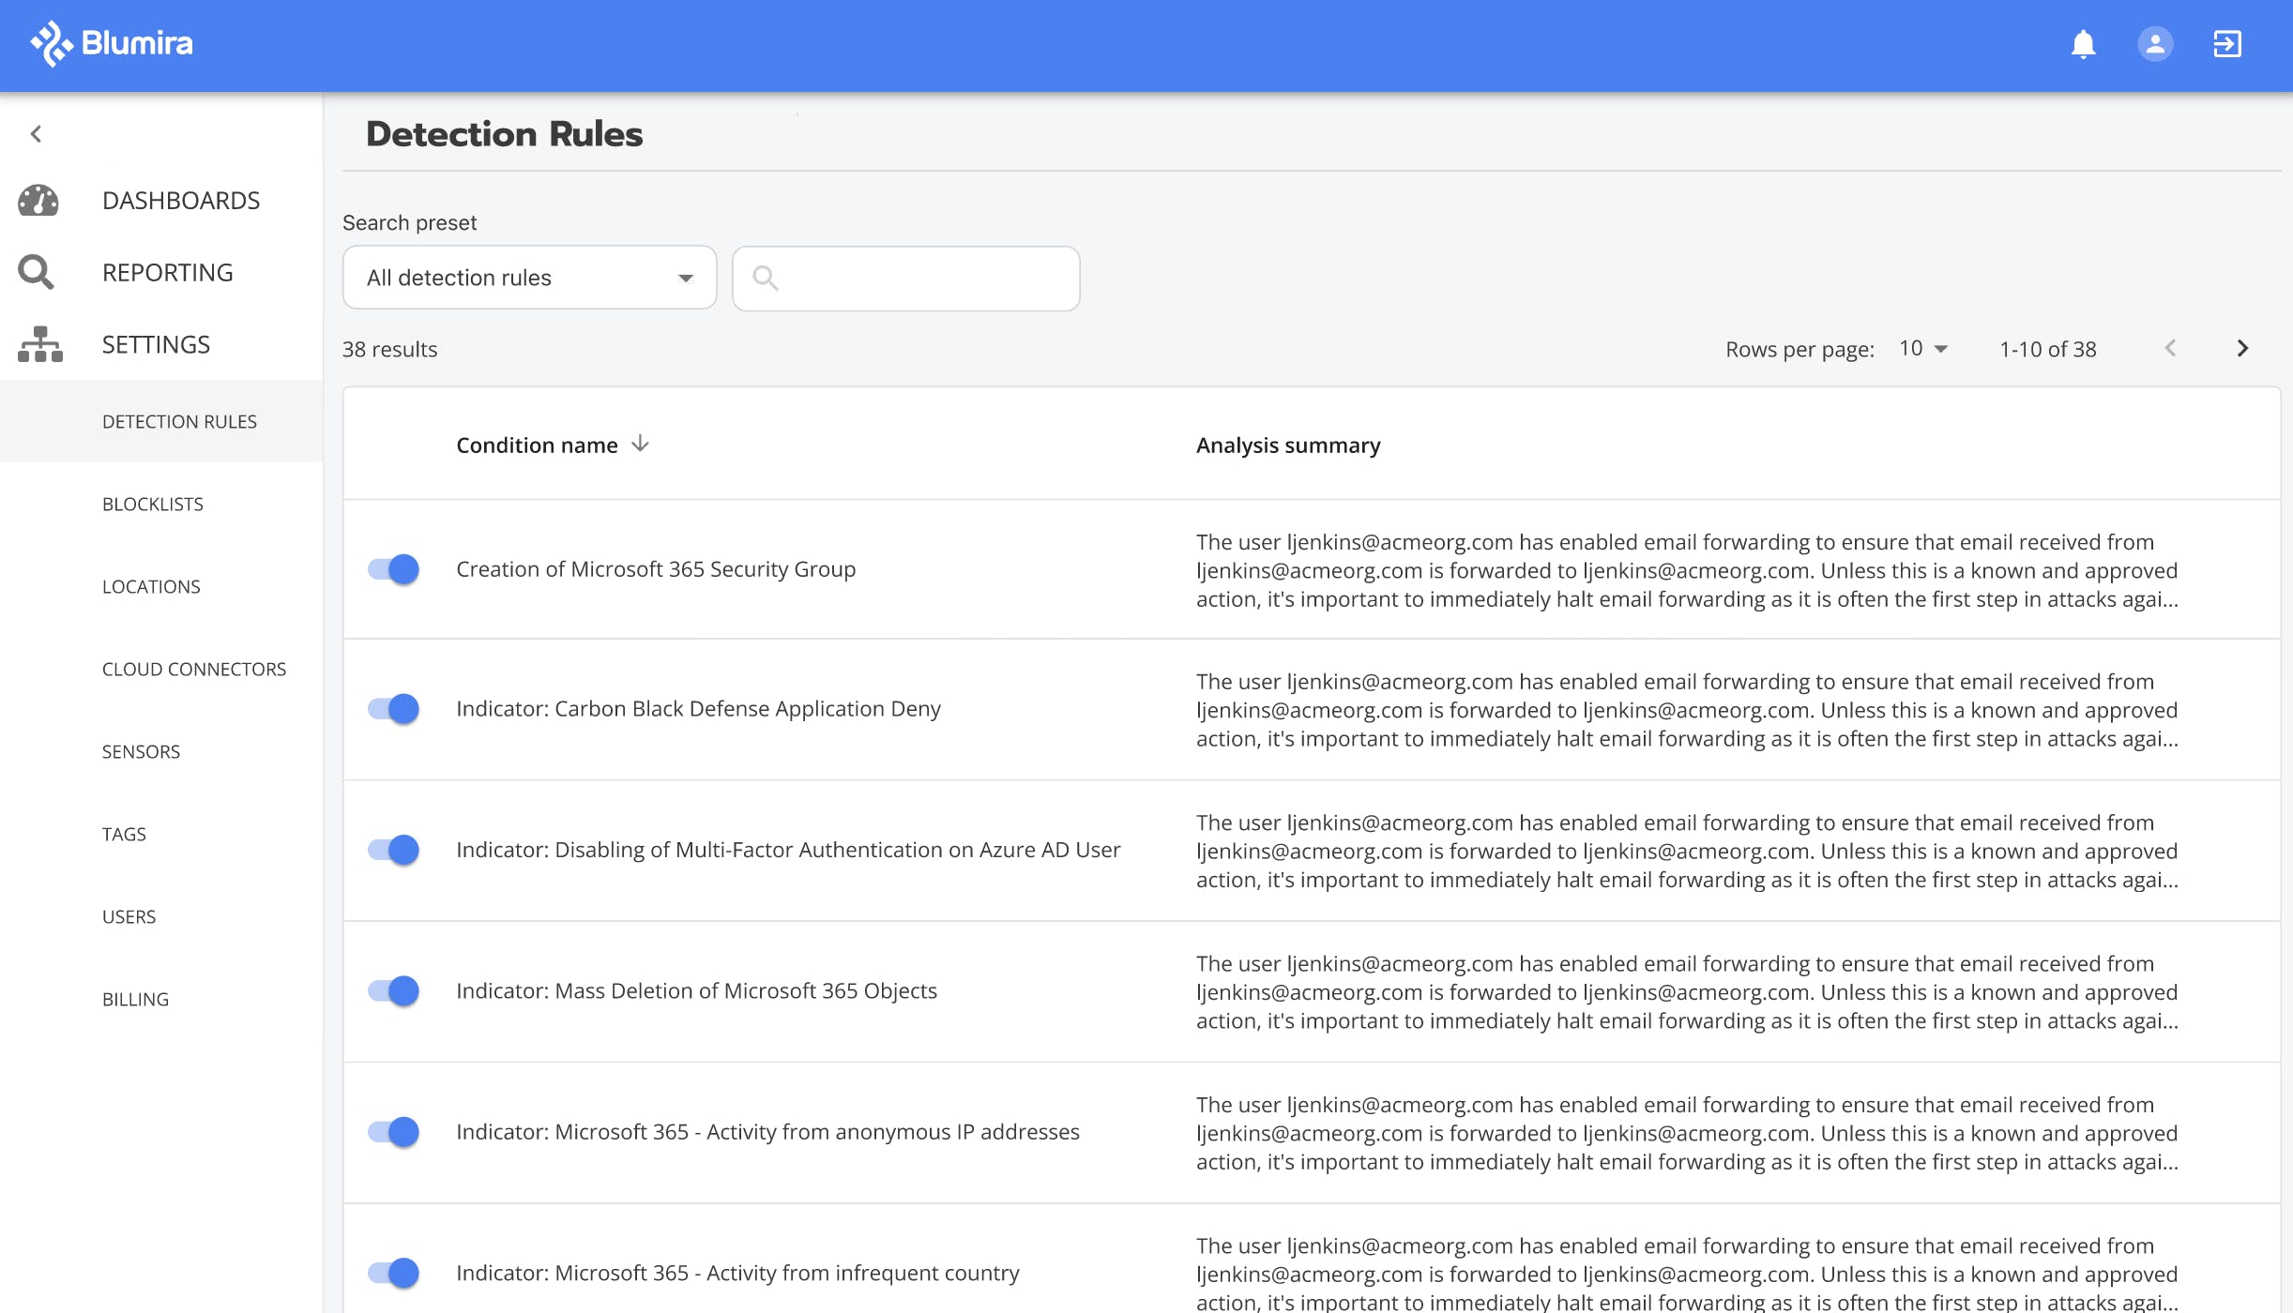Collapse the sidebar with left chevron
Image resolution: width=2293 pixels, height=1313 pixels.
coord(37,134)
